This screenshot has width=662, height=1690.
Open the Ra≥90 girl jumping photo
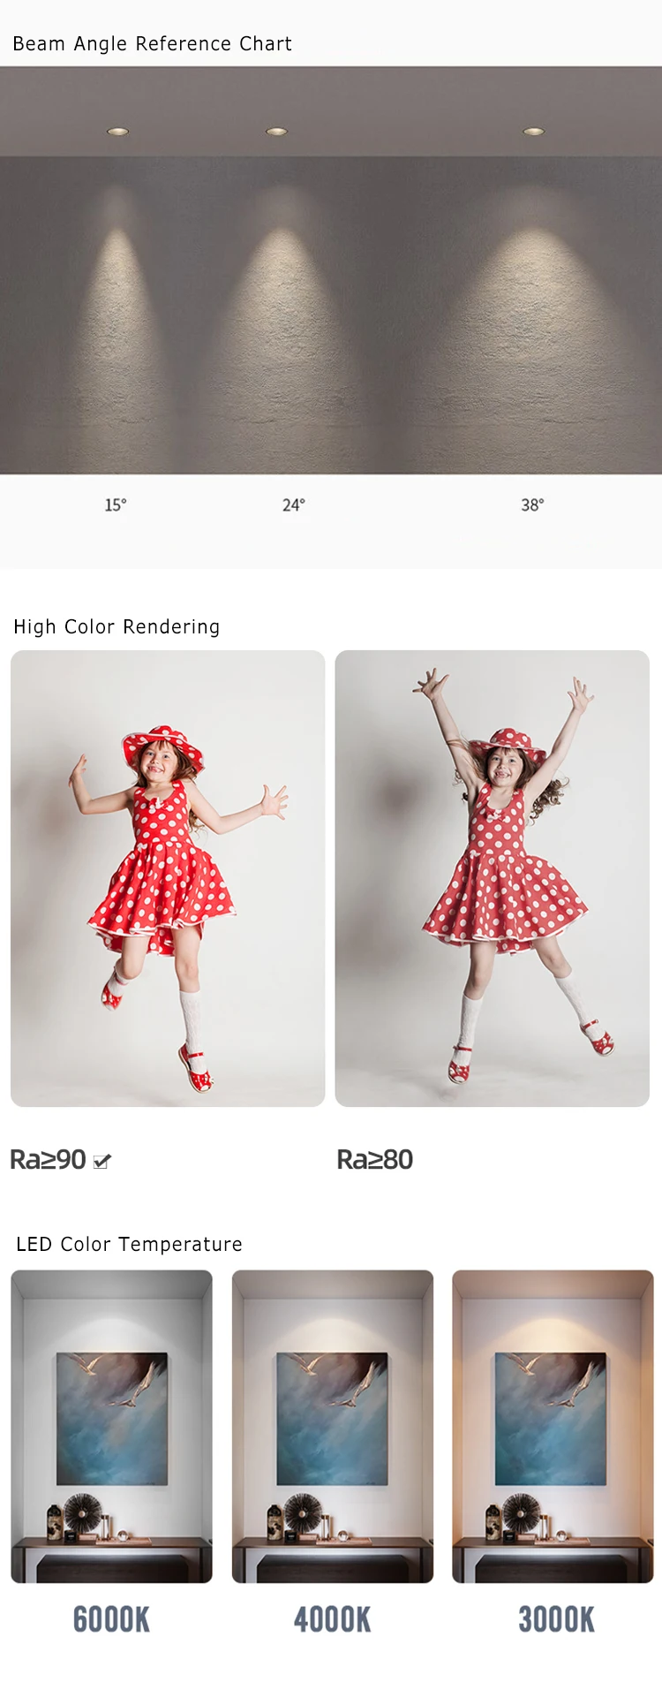click(x=168, y=878)
